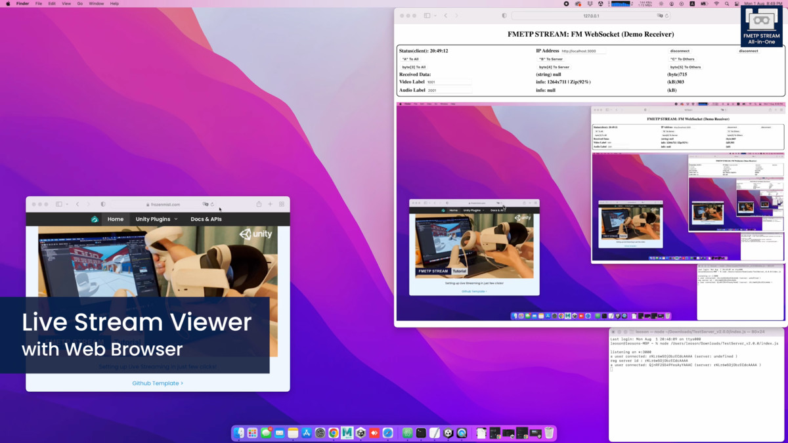Click the byte[3] To All button
The height and width of the screenshot is (443, 788).
pos(414,67)
